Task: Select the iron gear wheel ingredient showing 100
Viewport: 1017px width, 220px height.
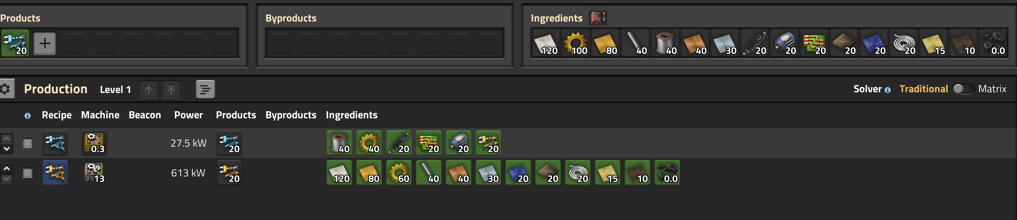Action: (576, 43)
